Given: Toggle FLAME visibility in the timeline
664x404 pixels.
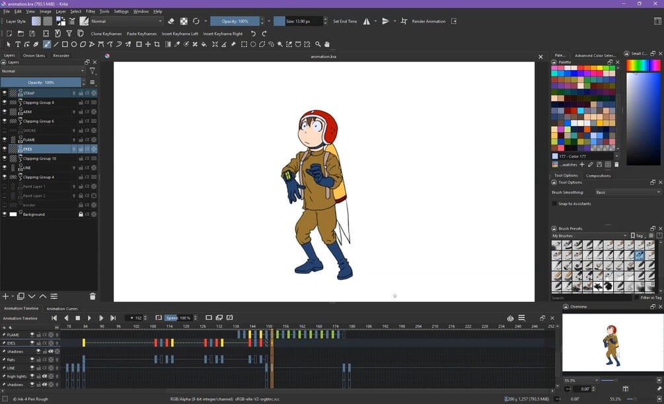Looking at the screenshot, I should click(32, 335).
